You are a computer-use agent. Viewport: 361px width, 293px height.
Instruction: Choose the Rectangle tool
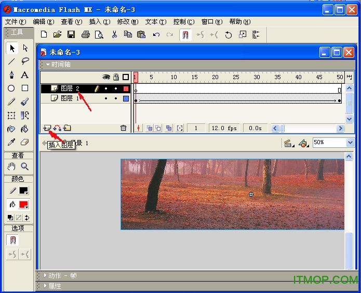coord(25,88)
